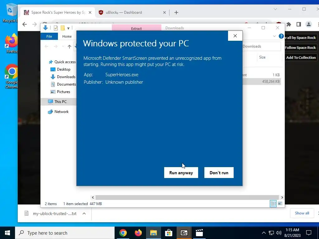Click the Explorer horizontal scrollbar thumb

click(x=187, y=197)
